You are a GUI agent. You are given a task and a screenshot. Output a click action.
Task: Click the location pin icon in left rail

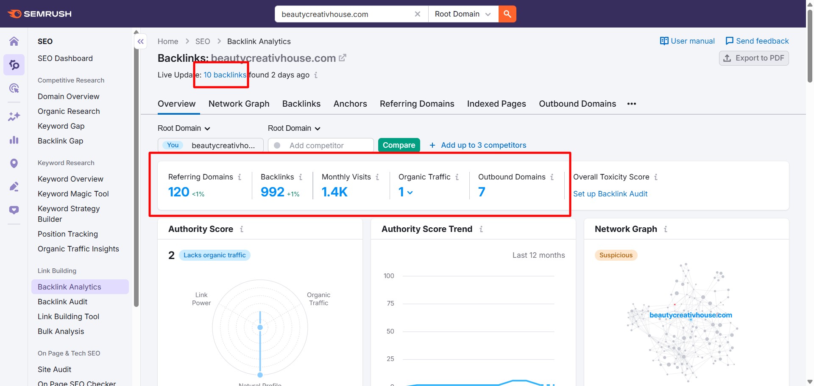pyautogui.click(x=14, y=163)
